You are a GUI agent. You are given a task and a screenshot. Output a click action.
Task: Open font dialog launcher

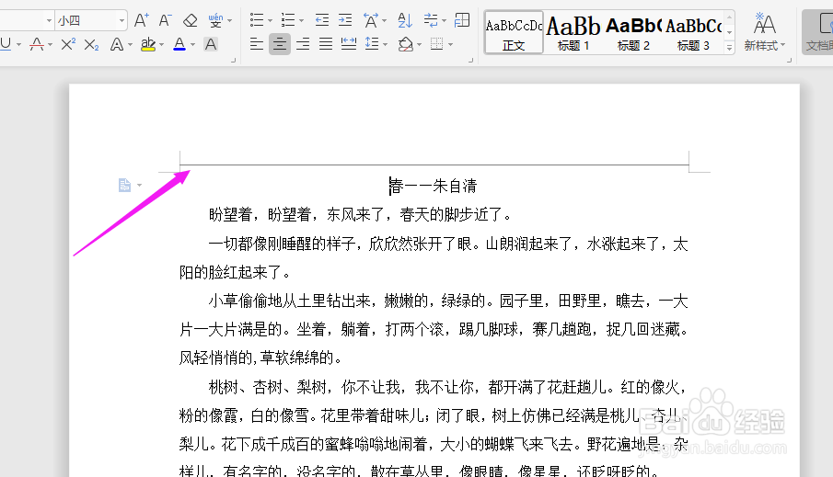pos(233,61)
